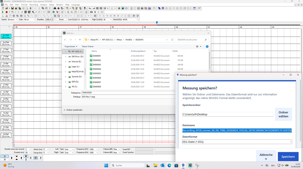Click the blue help icon in Save dialog
This screenshot has width=303, height=169.
pos(207,47)
